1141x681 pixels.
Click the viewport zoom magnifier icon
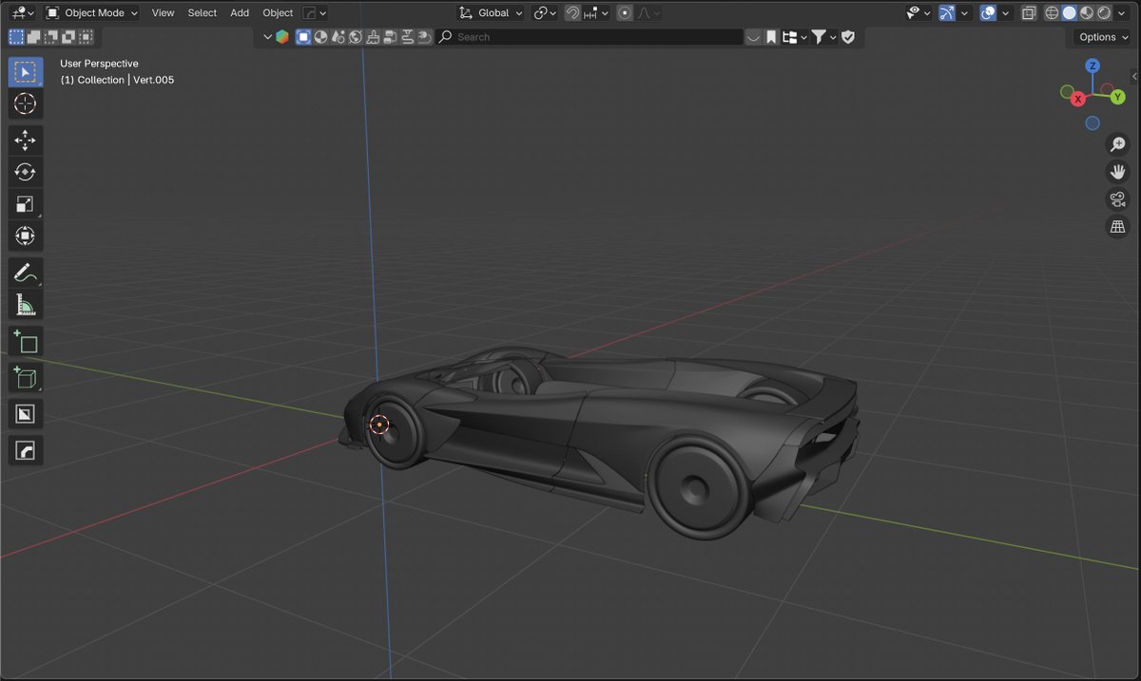click(1117, 144)
